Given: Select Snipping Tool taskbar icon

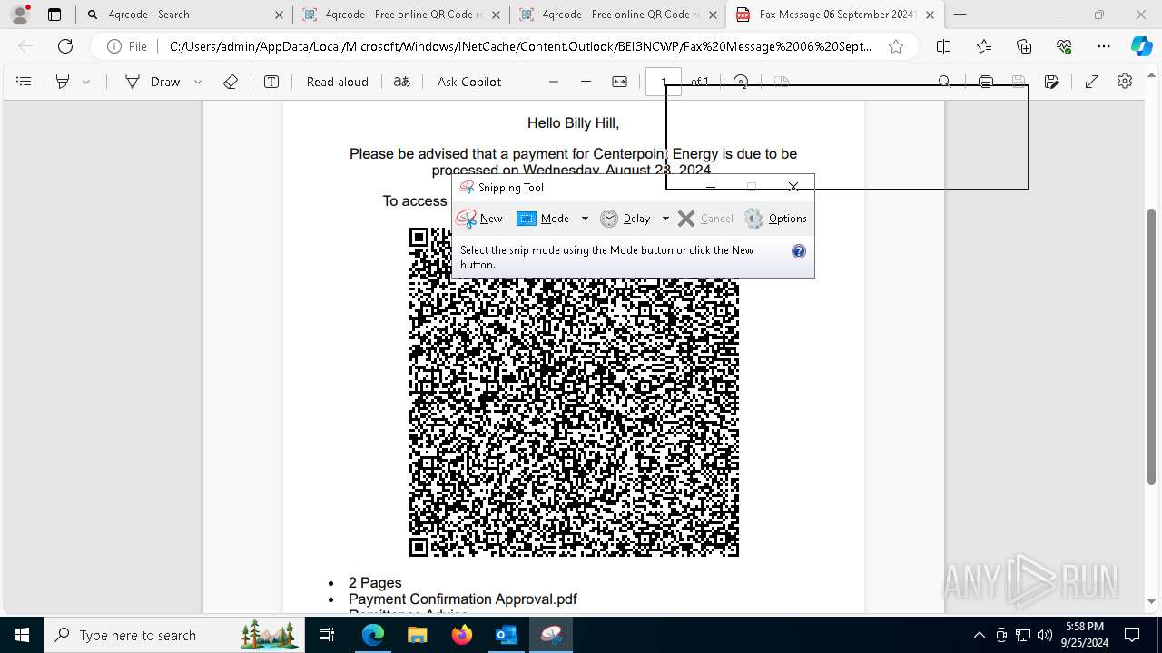Looking at the screenshot, I should tap(551, 635).
